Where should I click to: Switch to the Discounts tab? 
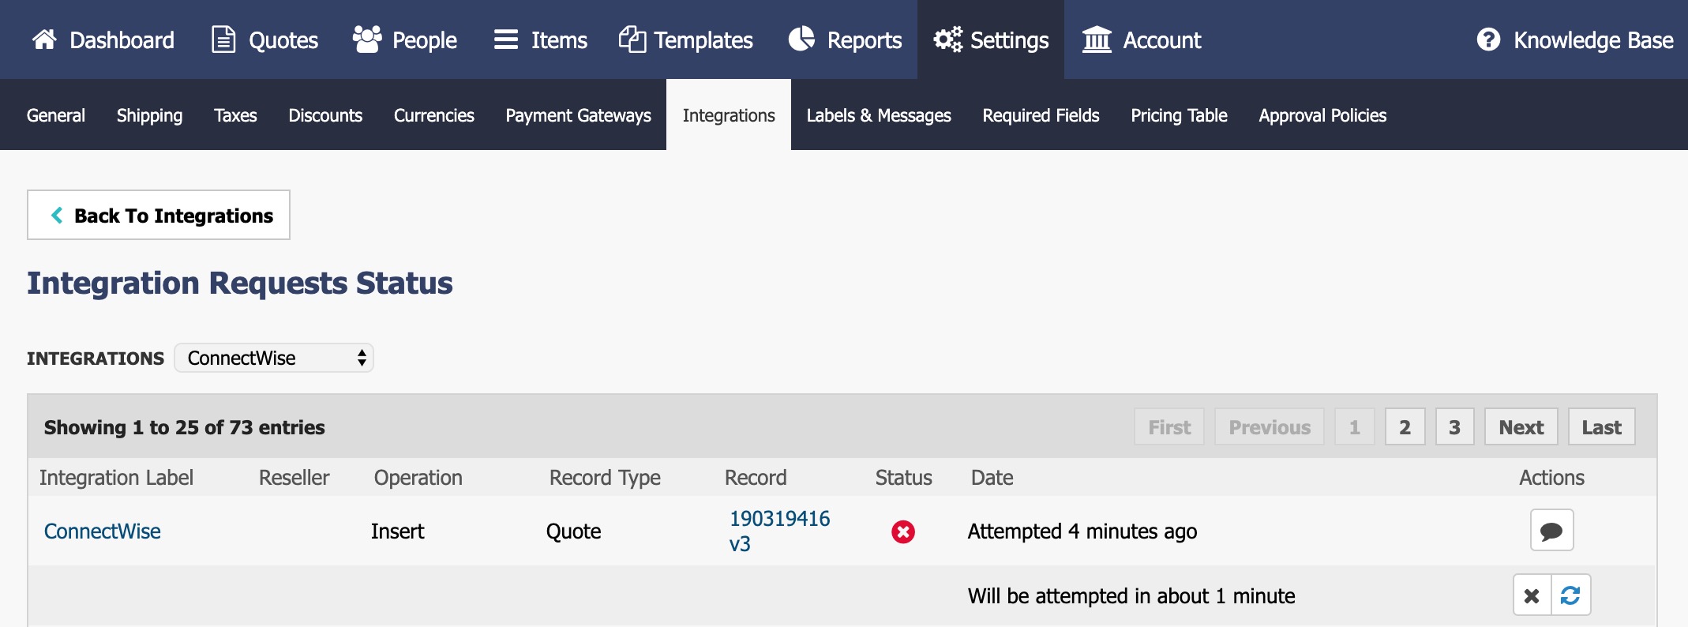[x=325, y=115]
